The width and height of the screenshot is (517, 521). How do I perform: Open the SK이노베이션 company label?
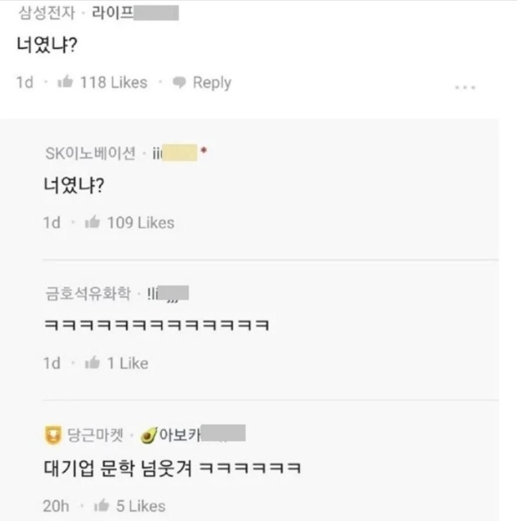click(90, 153)
